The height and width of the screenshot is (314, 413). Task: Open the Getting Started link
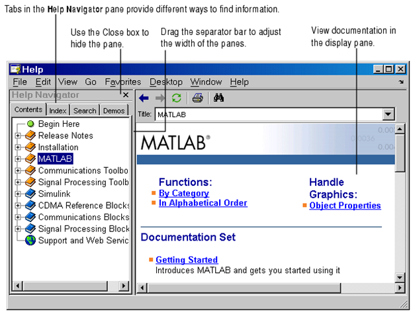pyautogui.click(x=187, y=260)
